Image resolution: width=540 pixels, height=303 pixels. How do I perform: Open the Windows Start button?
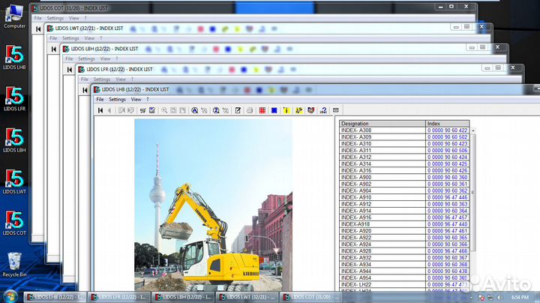10,297
